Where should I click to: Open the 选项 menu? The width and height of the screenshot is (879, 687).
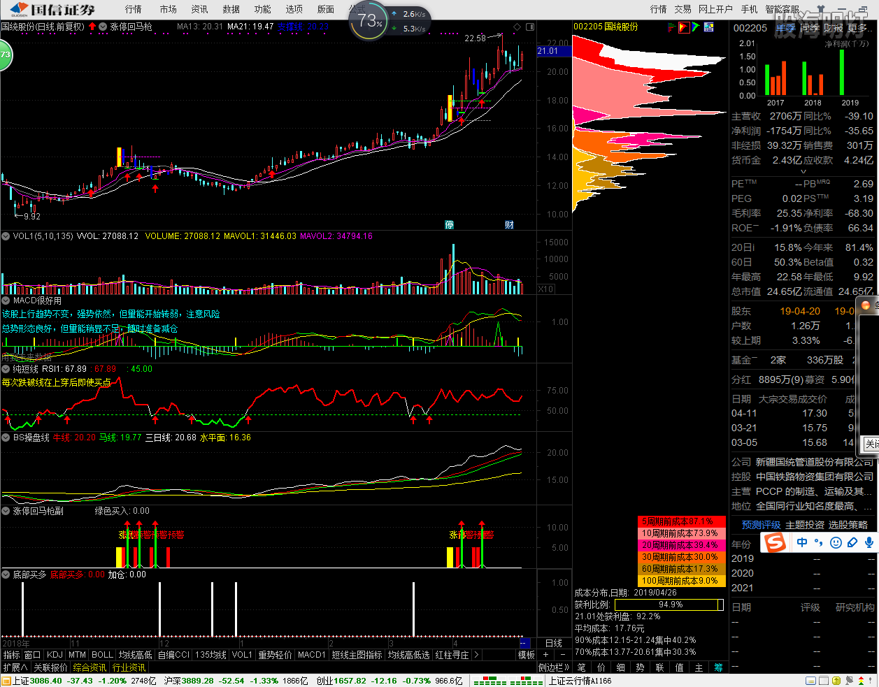click(x=294, y=9)
